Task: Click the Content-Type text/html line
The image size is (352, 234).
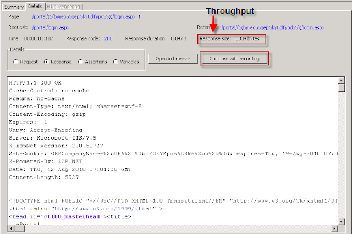Action: click(x=75, y=106)
